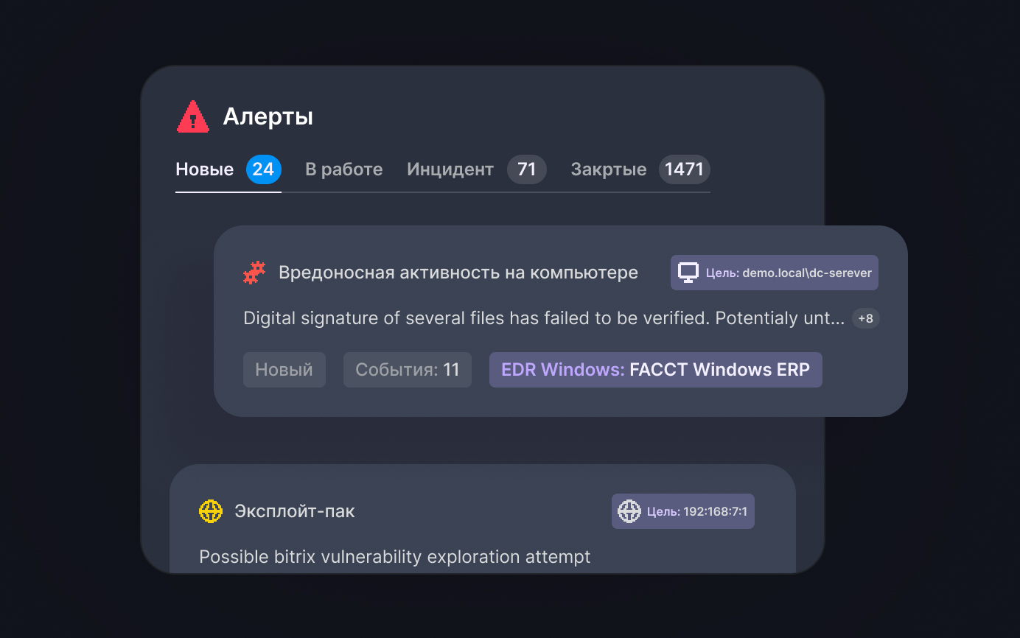Open the Инцидент tab
The width and height of the screenshot is (1020, 638).
[450, 169]
